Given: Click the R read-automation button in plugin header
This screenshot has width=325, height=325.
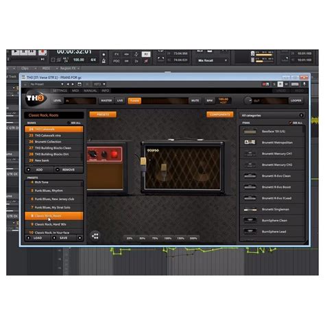Looking at the screenshot, I should [x=280, y=84].
